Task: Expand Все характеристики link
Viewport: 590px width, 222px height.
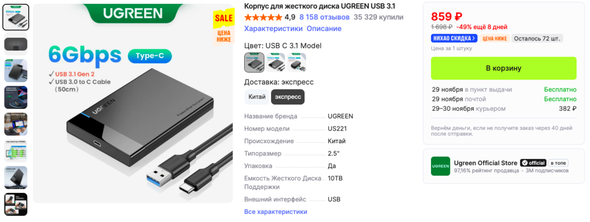Action: (276, 212)
